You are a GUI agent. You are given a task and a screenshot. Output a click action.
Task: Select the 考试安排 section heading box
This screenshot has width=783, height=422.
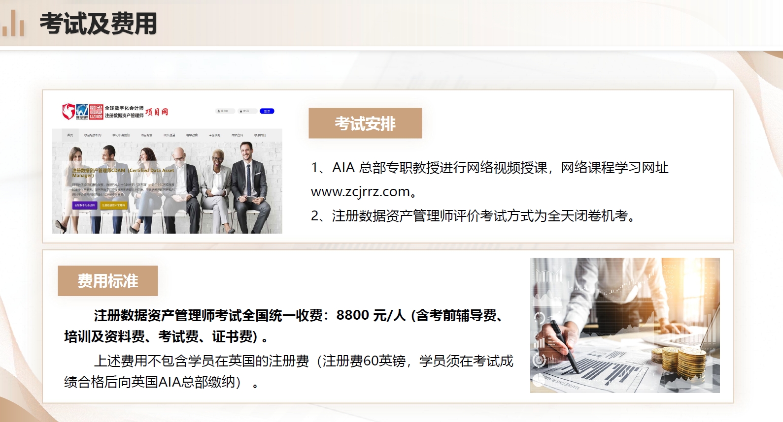click(x=365, y=123)
